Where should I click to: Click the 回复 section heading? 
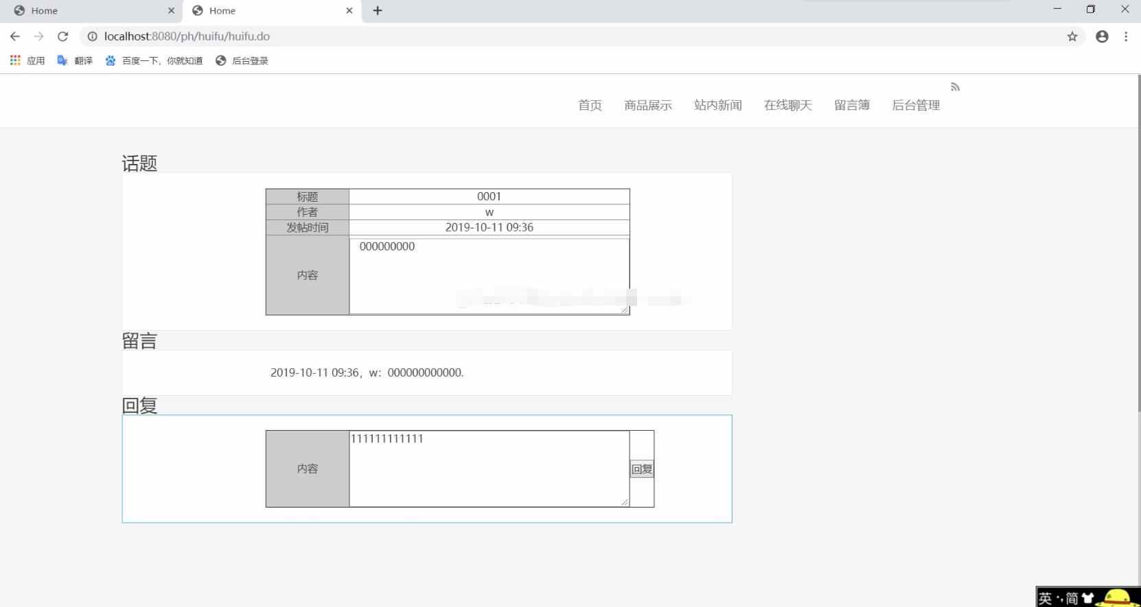pos(139,405)
